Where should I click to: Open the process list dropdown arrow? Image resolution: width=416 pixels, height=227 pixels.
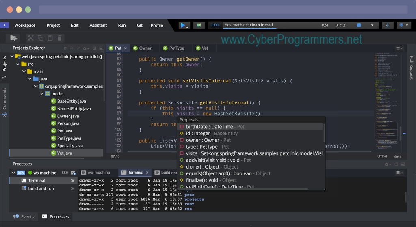point(372,25)
